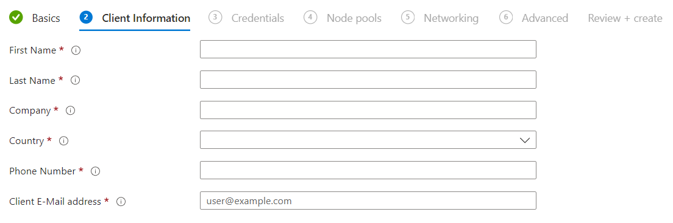Image resolution: width=673 pixels, height=223 pixels.
Task: Click the green checkmark icon for Basics
Action: click(16, 18)
